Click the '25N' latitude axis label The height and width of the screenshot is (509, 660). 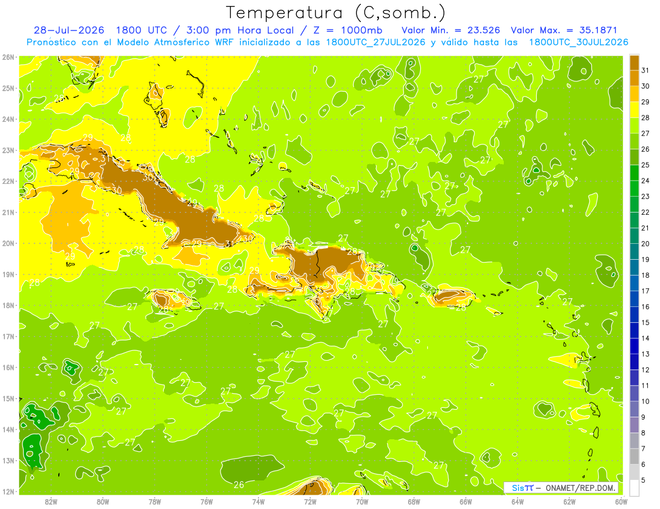point(8,88)
